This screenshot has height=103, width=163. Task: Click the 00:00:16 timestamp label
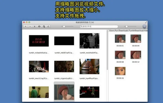coord(120,78)
